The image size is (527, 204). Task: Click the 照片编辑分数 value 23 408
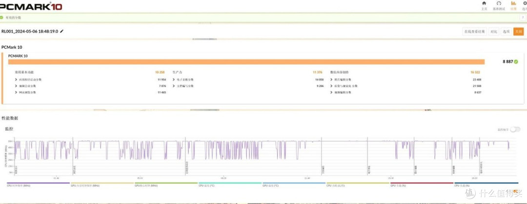477,79
